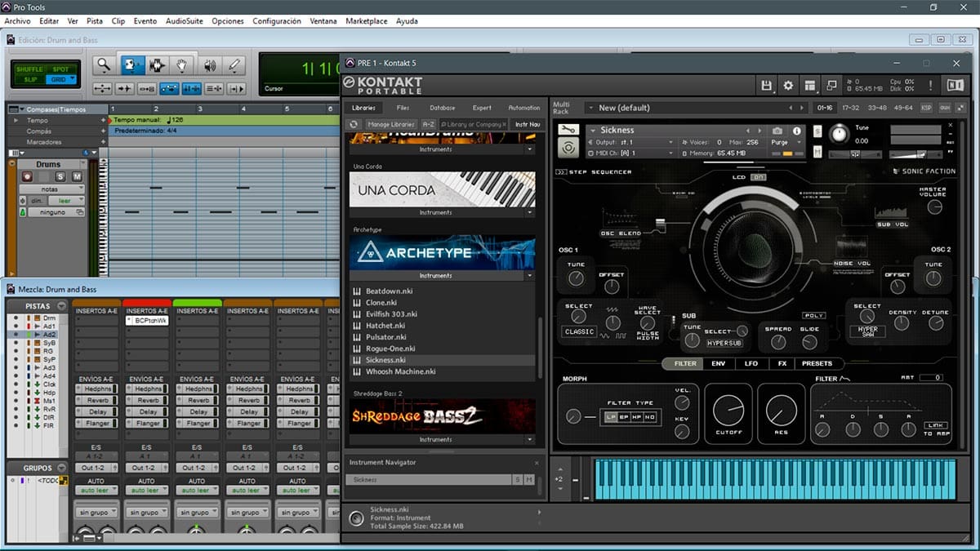This screenshot has width=980, height=551.
Task: Open the Grid mode dropdown arrow
Action: coord(73,79)
